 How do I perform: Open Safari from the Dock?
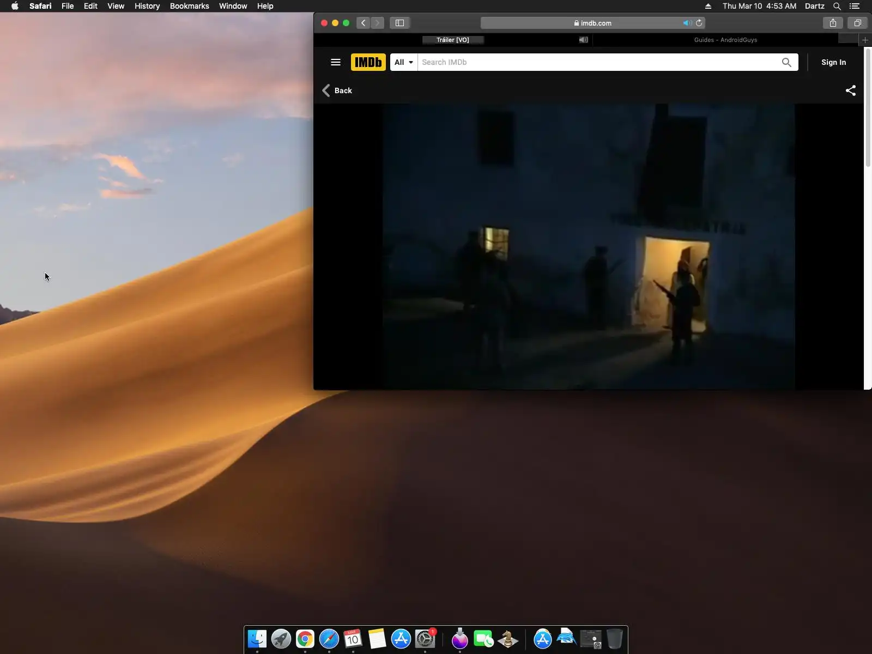pos(329,639)
